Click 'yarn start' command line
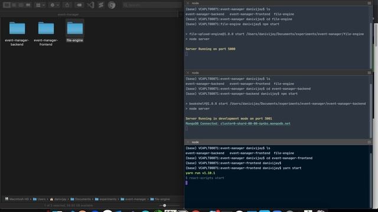 [292, 168]
